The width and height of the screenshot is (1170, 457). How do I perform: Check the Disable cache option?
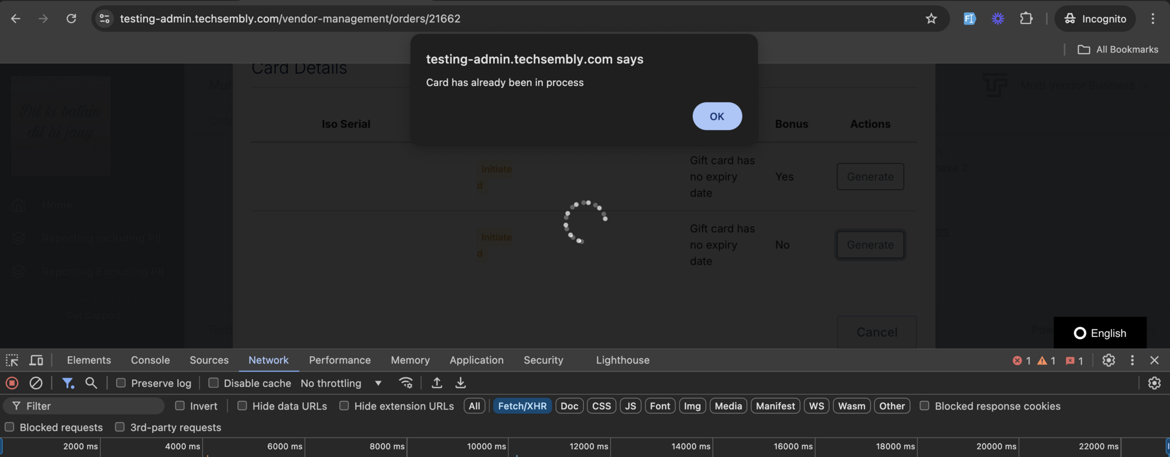coord(214,383)
